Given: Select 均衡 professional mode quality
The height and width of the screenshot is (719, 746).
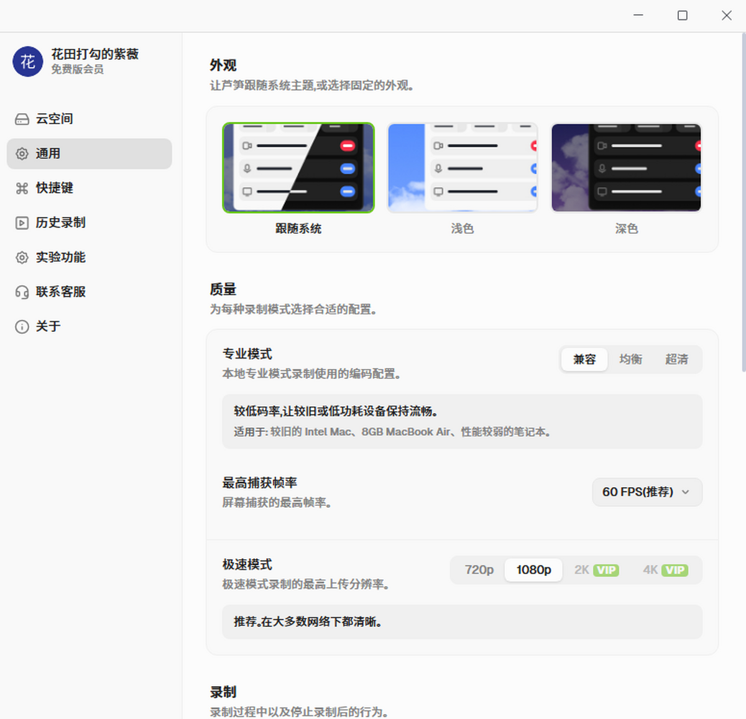Looking at the screenshot, I should coord(630,359).
